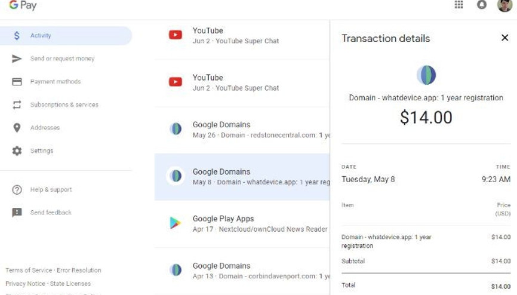Click the Apr 13 Google Domains icon
The width and height of the screenshot is (517, 295).
[x=176, y=270]
